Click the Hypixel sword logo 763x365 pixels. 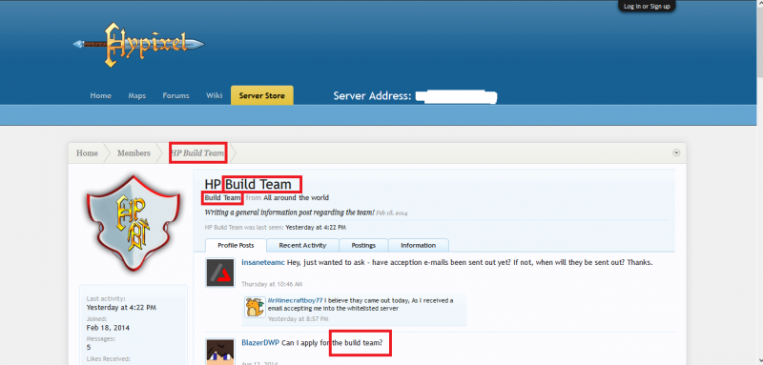139,45
